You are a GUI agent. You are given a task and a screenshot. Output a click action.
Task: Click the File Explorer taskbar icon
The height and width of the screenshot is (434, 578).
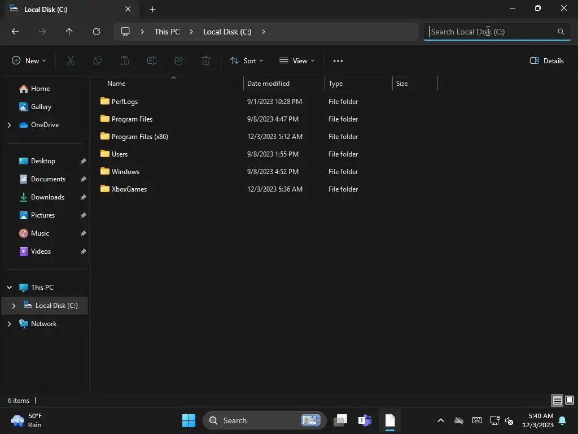tap(390, 420)
